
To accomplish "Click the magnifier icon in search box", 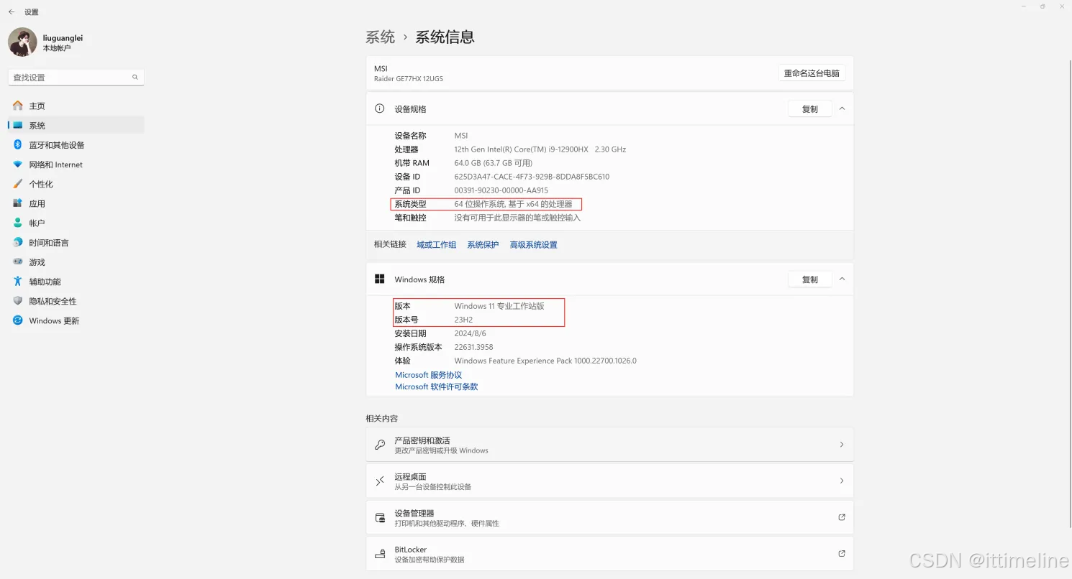I will tap(135, 77).
